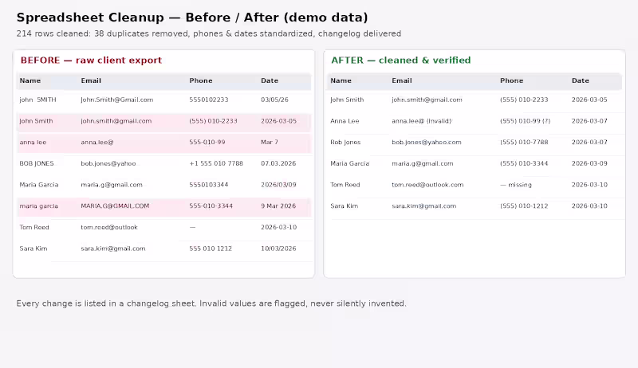Select 'Sara Kim' in the BEFORE table
The height and width of the screenshot is (368, 638).
coord(33,249)
